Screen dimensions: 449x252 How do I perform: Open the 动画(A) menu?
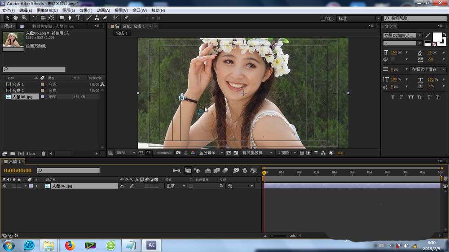click(x=103, y=10)
